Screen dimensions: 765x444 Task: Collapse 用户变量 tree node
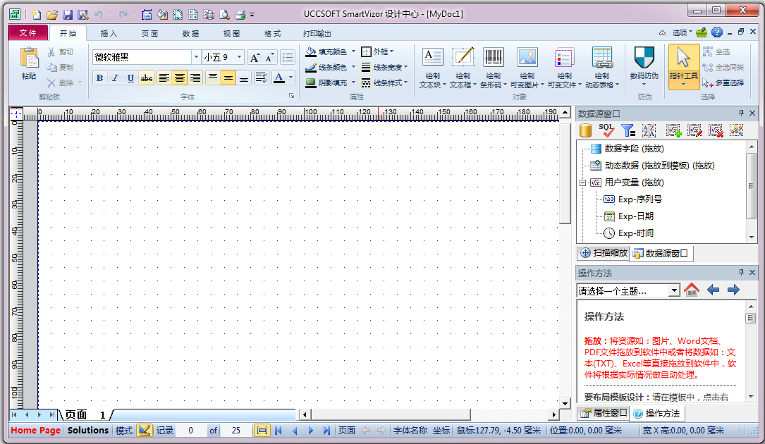[x=582, y=183]
